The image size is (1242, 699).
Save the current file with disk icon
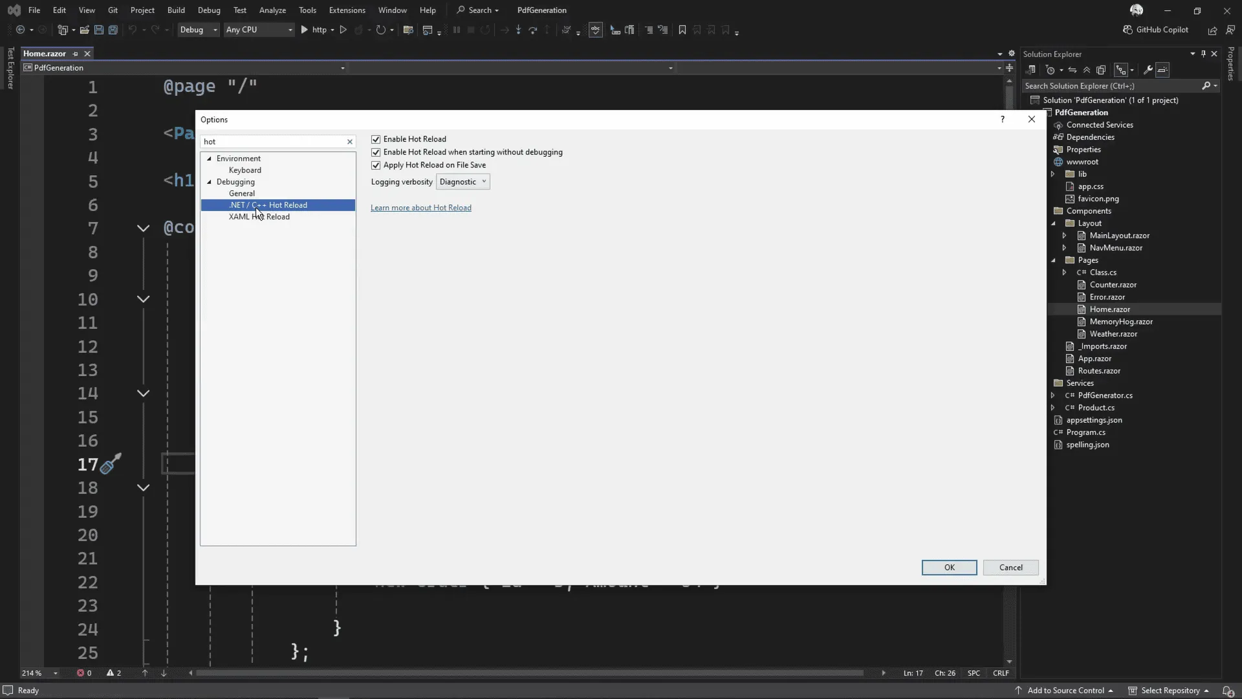(99, 30)
